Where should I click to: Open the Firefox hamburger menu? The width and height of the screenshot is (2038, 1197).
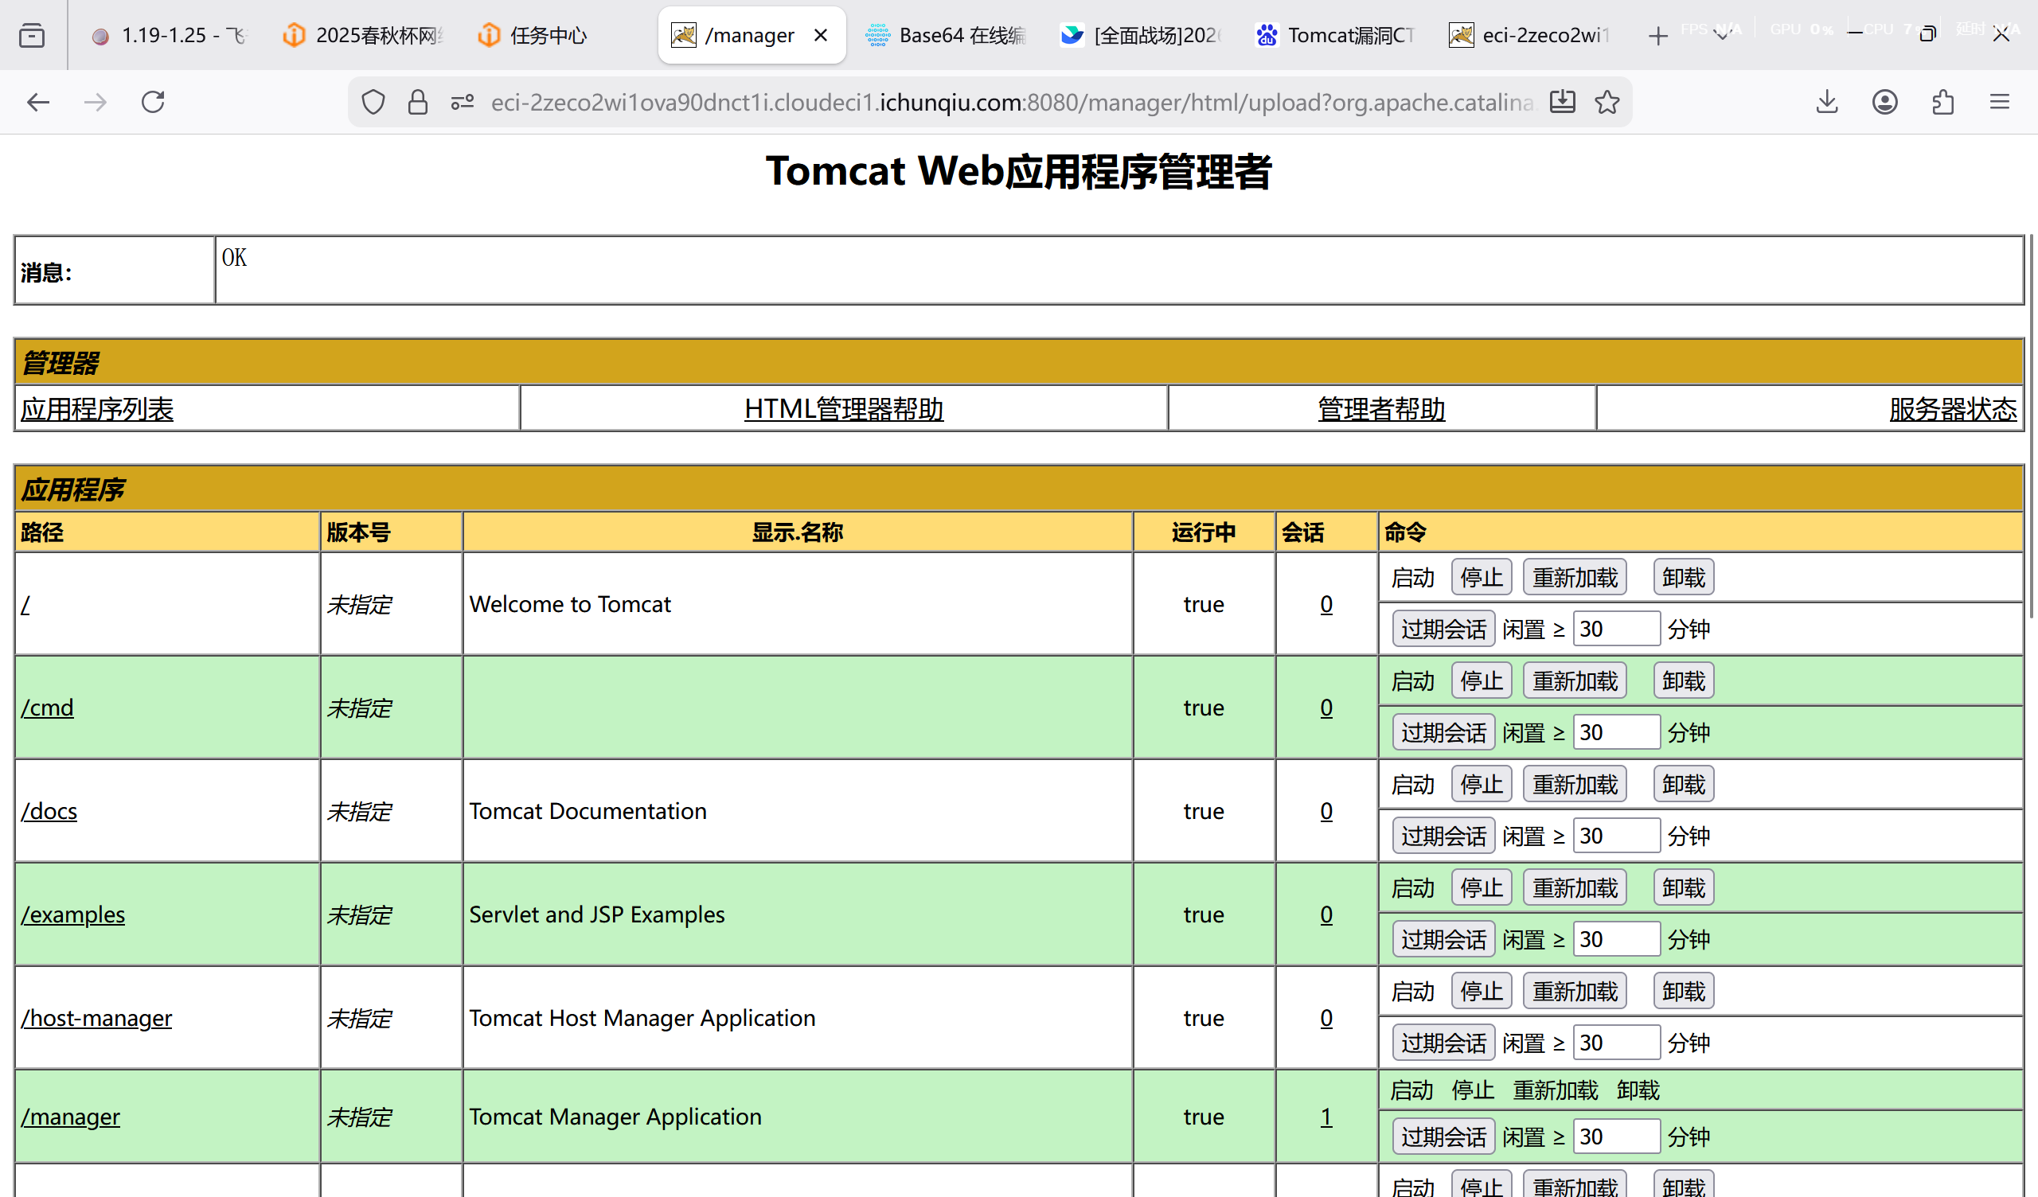pos(2000,102)
